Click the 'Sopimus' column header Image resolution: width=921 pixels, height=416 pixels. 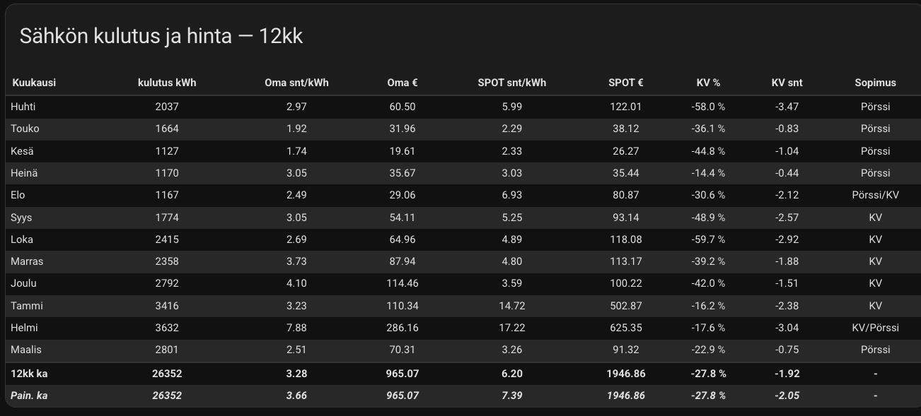point(875,83)
